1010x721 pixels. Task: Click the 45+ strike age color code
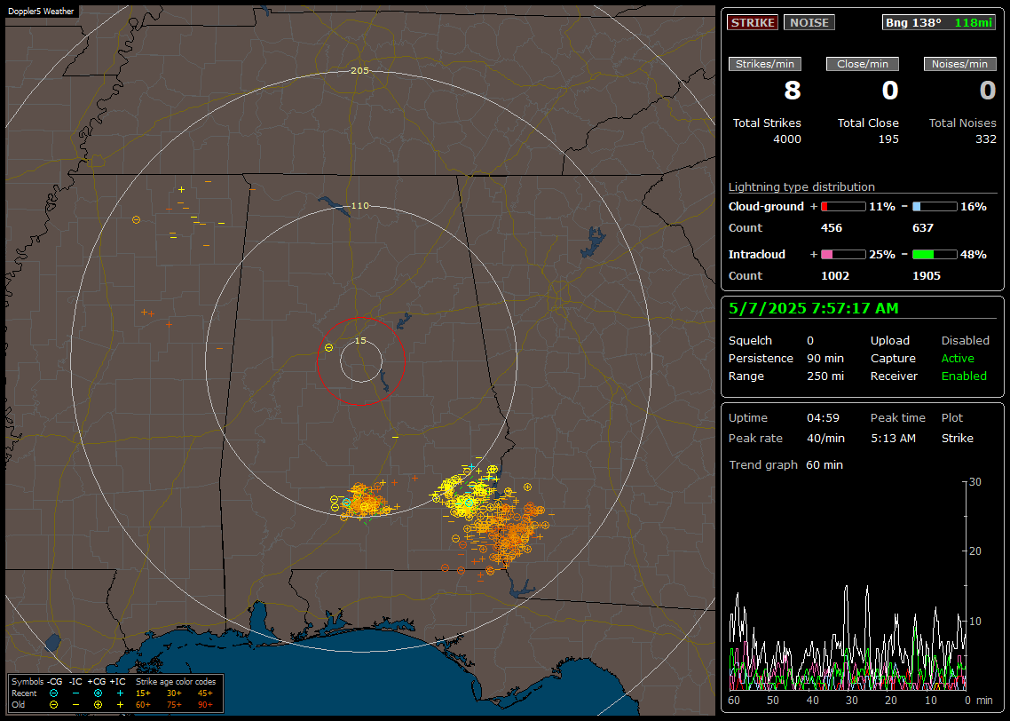(x=205, y=693)
